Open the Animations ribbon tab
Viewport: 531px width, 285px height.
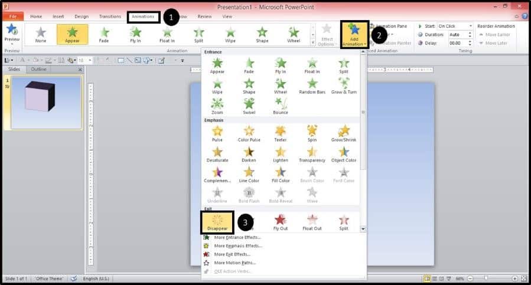click(x=143, y=17)
